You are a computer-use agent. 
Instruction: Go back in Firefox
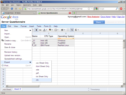pos(3,9)
